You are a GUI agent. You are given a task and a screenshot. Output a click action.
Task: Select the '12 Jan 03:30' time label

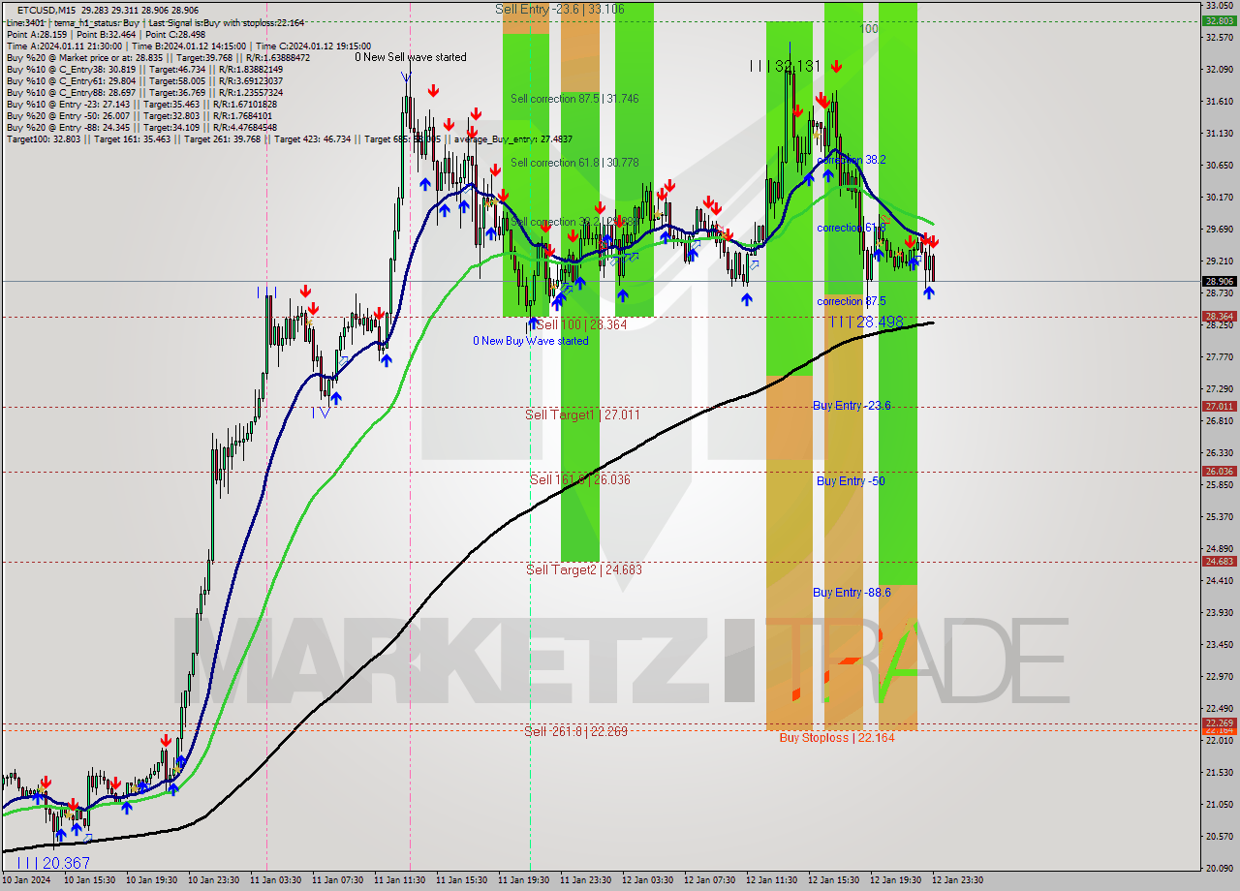647,880
